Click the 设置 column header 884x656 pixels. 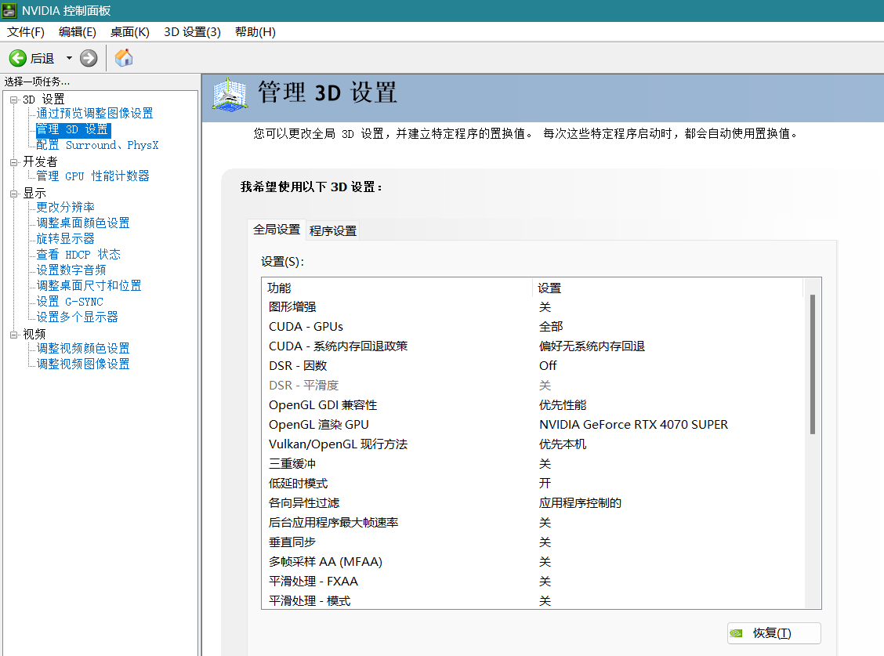click(668, 288)
